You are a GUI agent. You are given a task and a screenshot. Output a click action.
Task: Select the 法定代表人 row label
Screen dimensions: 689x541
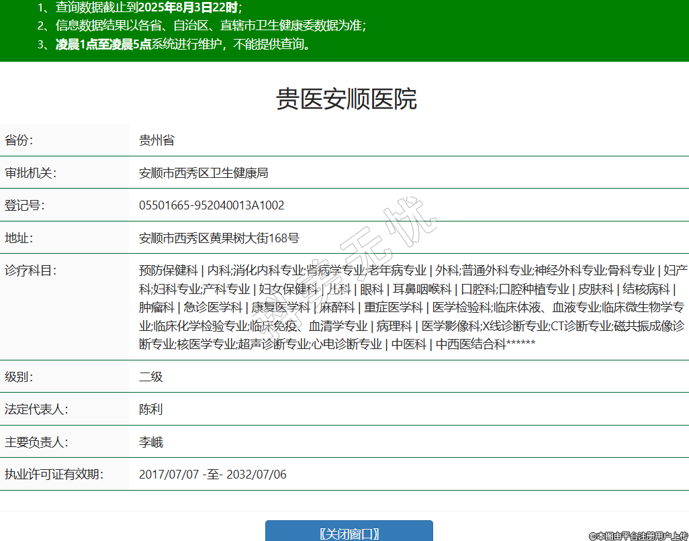36,409
